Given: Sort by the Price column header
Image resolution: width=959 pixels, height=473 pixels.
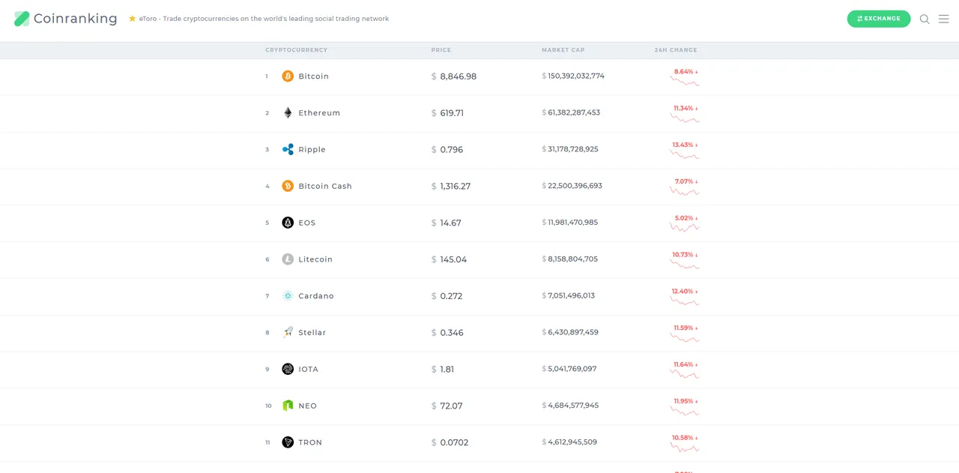Looking at the screenshot, I should (x=441, y=50).
